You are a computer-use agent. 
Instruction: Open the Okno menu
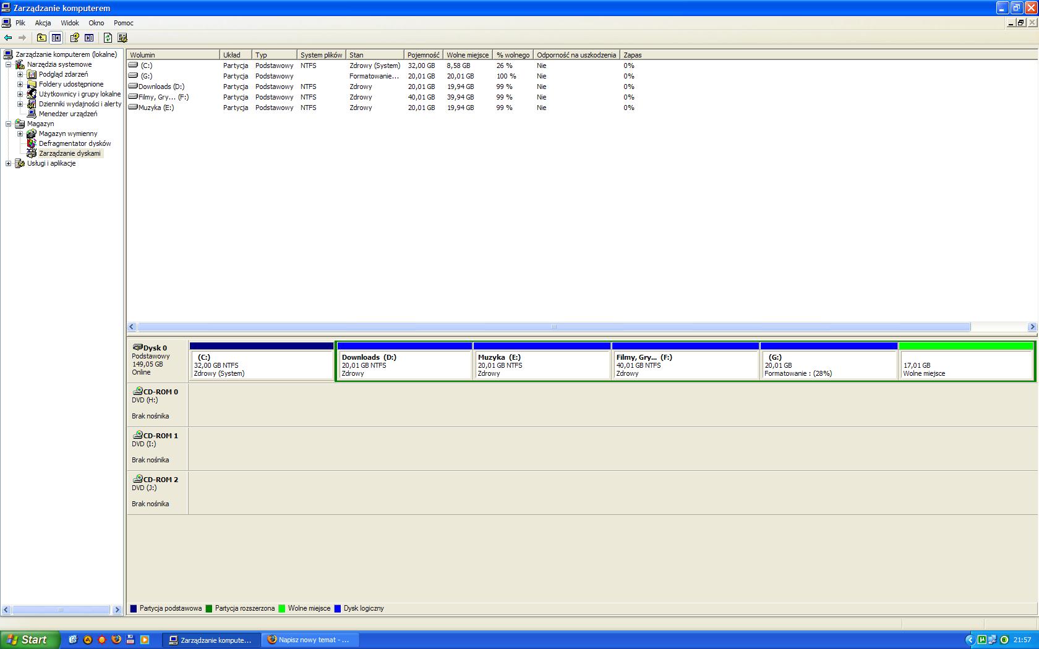(96, 23)
